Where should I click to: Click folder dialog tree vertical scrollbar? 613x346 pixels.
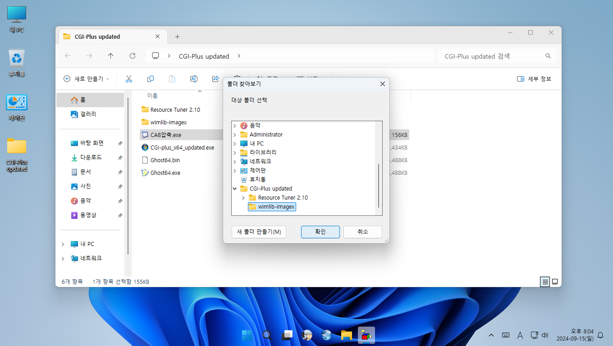pyautogui.click(x=379, y=186)
